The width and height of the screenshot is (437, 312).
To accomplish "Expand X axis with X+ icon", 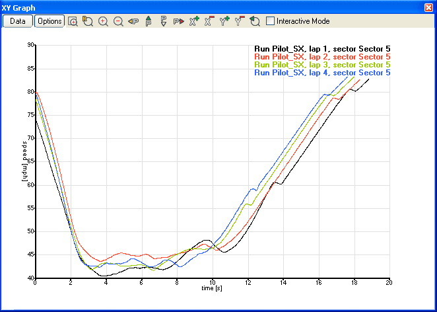I will [x=193, y=21].
